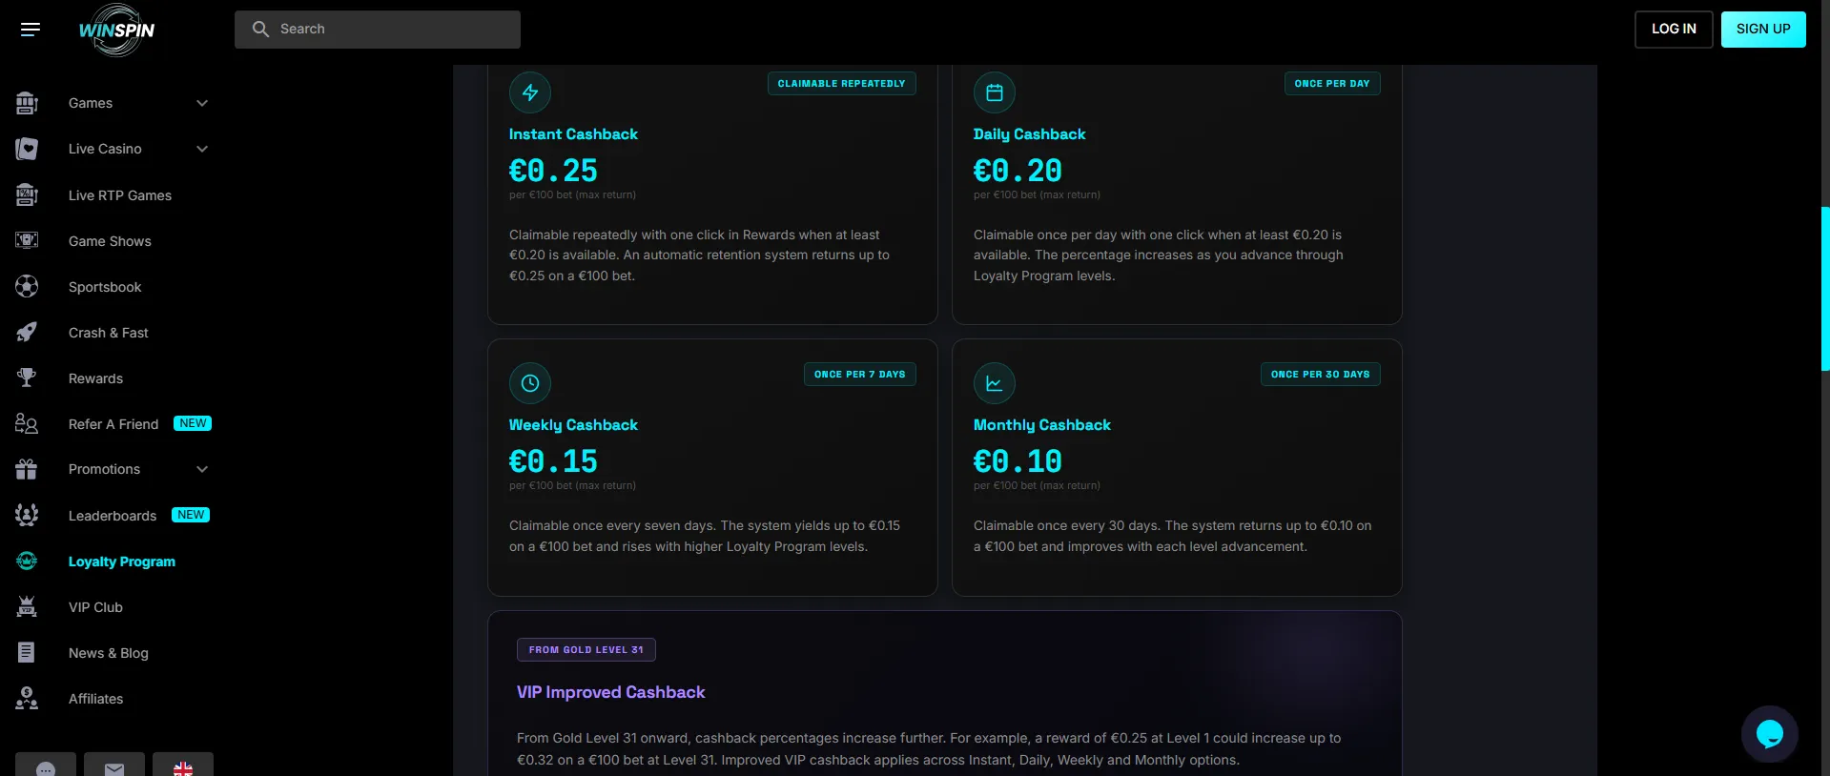Click the Promotions gift icon
1830x776 pixels.
[27, 469]
